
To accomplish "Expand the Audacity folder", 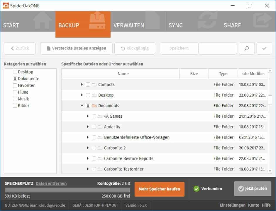I will click(x=88, y=127).
